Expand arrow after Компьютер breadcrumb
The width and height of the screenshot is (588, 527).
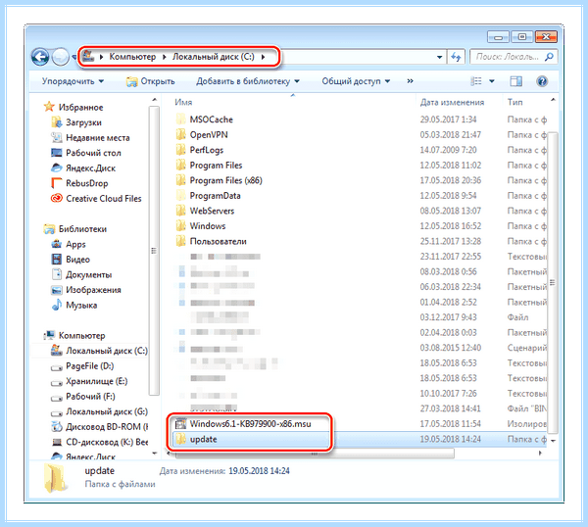tap(165, 58)
